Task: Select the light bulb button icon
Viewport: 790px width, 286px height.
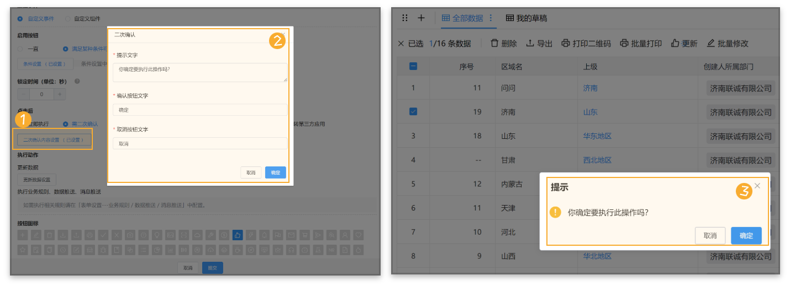Action: point(157,235)
